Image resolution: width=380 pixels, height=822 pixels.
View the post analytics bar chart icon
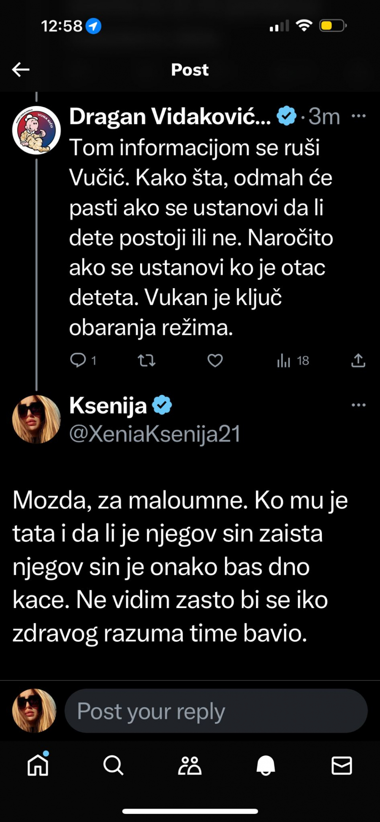[283, 360]
